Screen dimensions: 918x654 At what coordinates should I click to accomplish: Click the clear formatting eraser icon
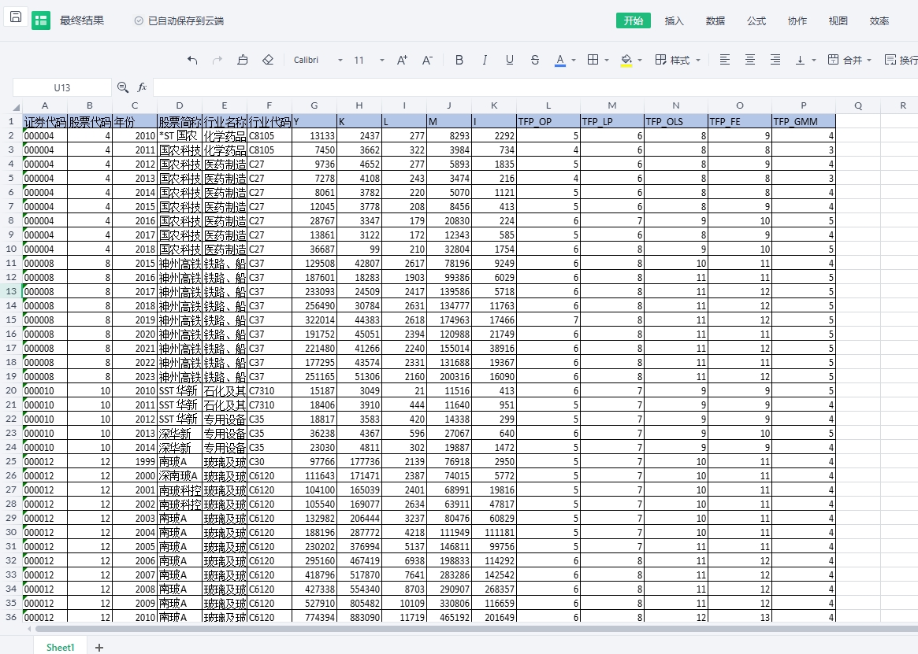268,60
